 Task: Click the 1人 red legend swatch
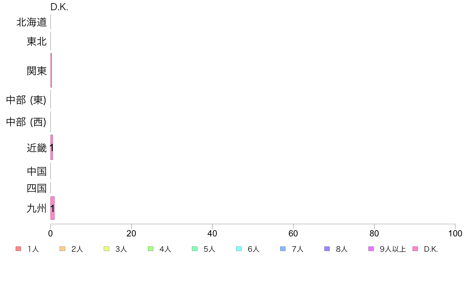point(18,249)
